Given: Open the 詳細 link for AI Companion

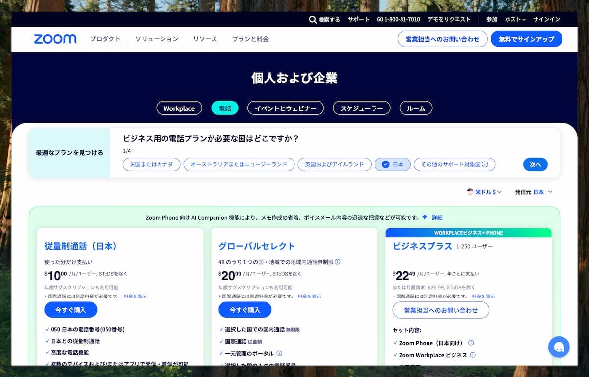Looking at the screenshot, I should (437, 217).
